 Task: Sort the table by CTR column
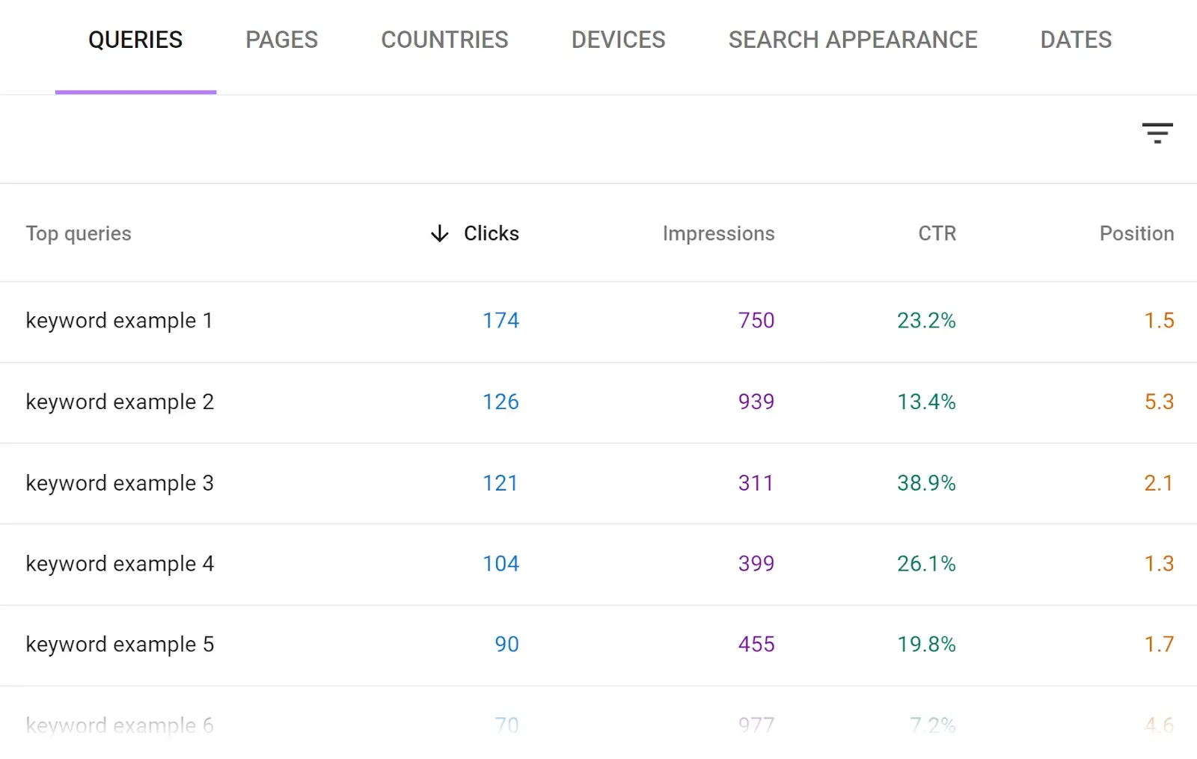click(x=936, y=233)
